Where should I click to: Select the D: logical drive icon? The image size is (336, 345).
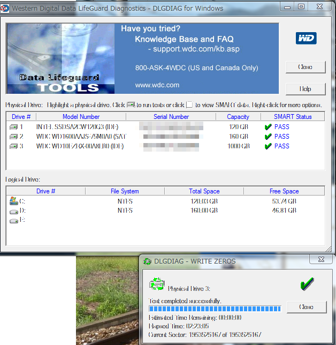(x=14, y=212)
